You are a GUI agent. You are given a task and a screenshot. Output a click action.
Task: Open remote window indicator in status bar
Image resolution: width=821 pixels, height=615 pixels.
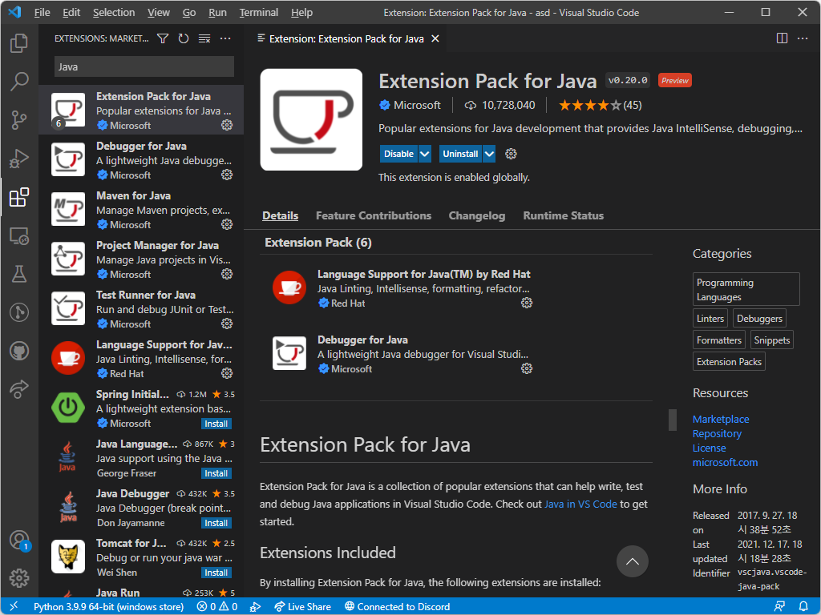coord(14,607)
